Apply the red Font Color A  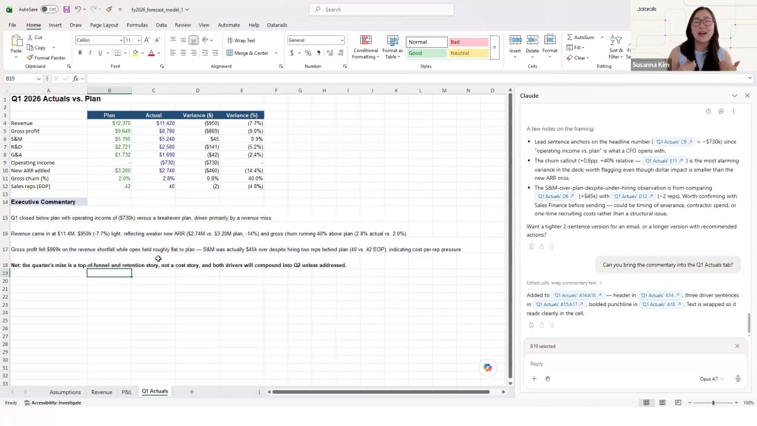(x=151, y=53)
